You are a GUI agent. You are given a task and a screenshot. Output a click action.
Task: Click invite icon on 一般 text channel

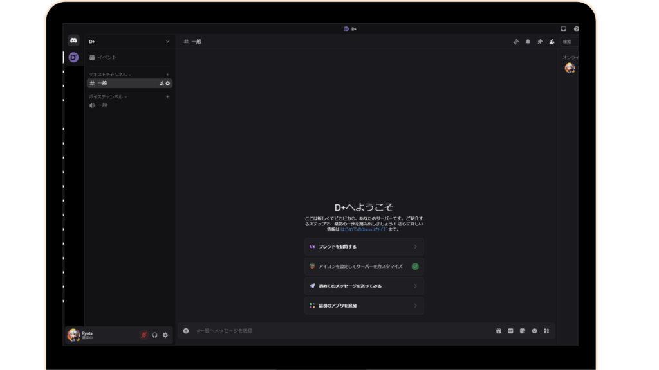[x=162, y=83]
